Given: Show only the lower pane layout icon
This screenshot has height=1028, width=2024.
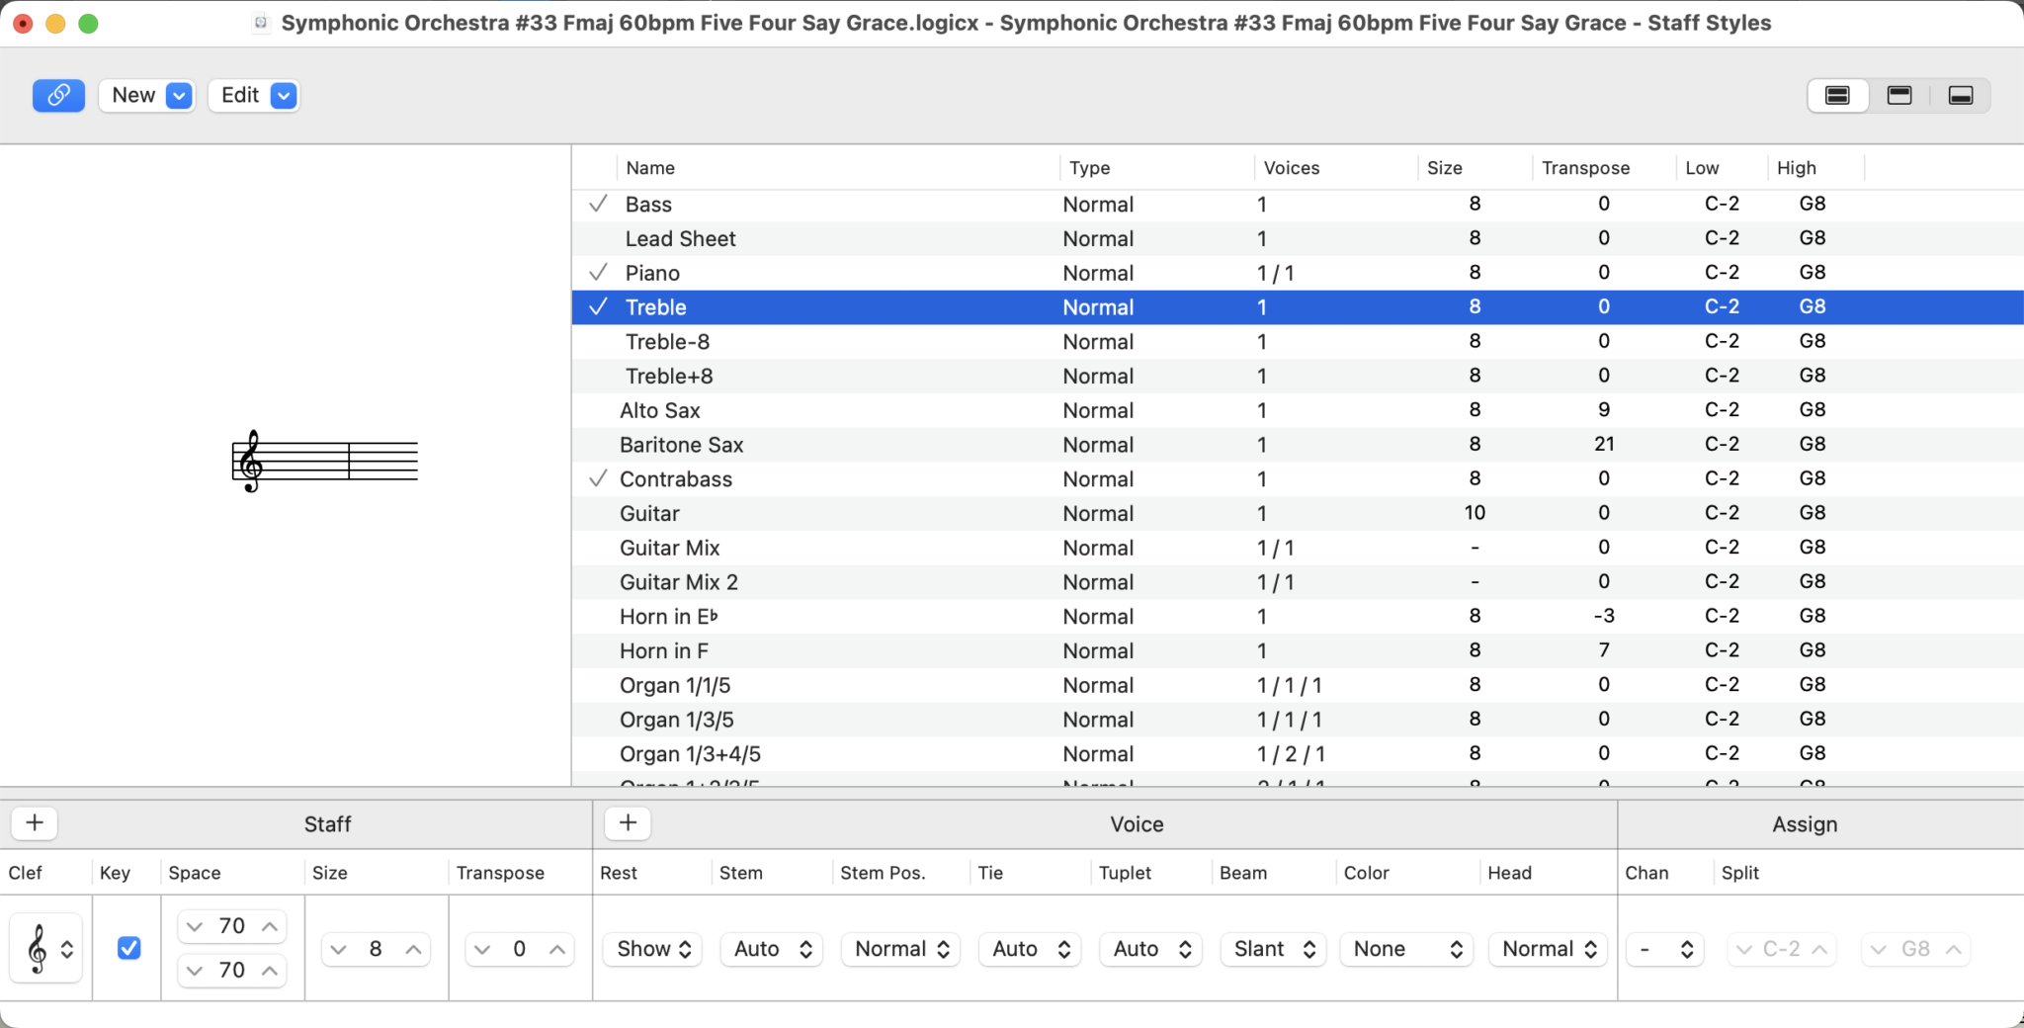Looking at the screenshot, I should [x=1962, y=95].
